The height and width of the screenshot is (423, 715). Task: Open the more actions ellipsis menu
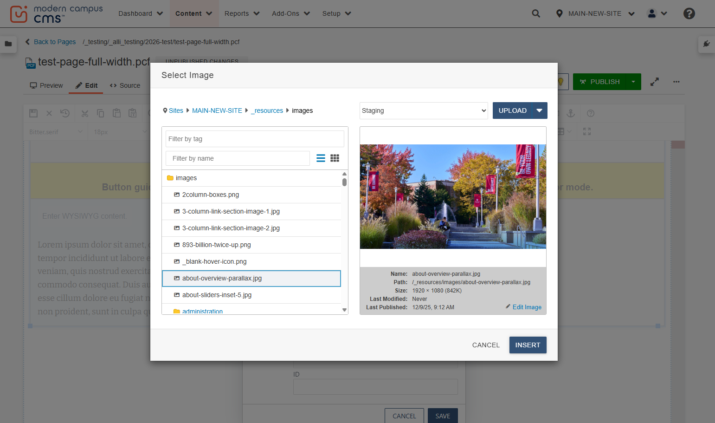(676, 82)
